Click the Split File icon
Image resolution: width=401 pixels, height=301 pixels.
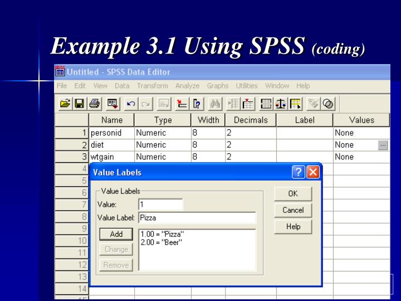(x=266, y=104)
